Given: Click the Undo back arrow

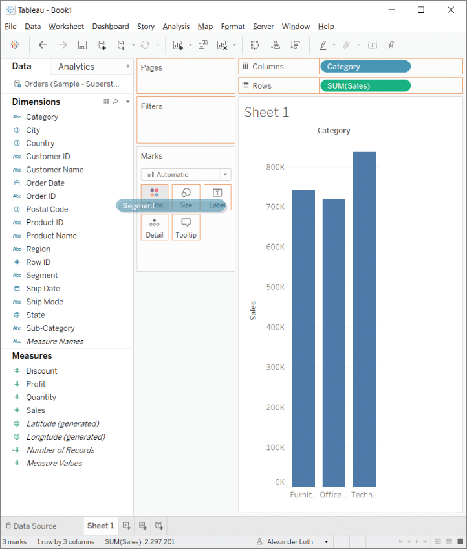Looking at the screenshot, I should tap(43, 45).
